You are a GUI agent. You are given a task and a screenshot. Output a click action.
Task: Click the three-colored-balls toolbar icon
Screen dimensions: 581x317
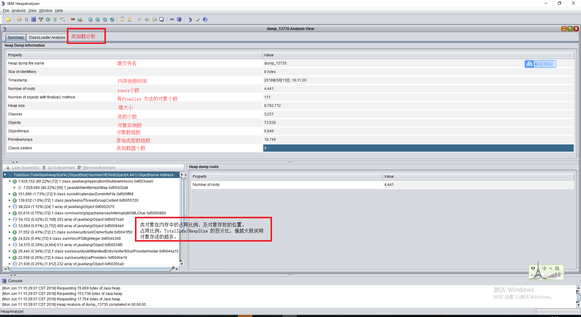pos(41,19)
